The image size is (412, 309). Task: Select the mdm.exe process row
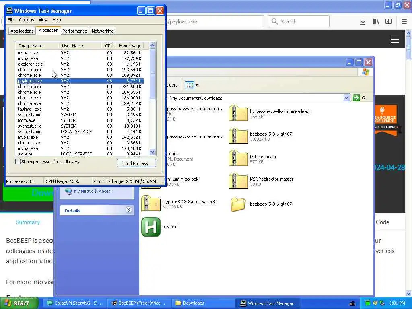tap(80, 120)
